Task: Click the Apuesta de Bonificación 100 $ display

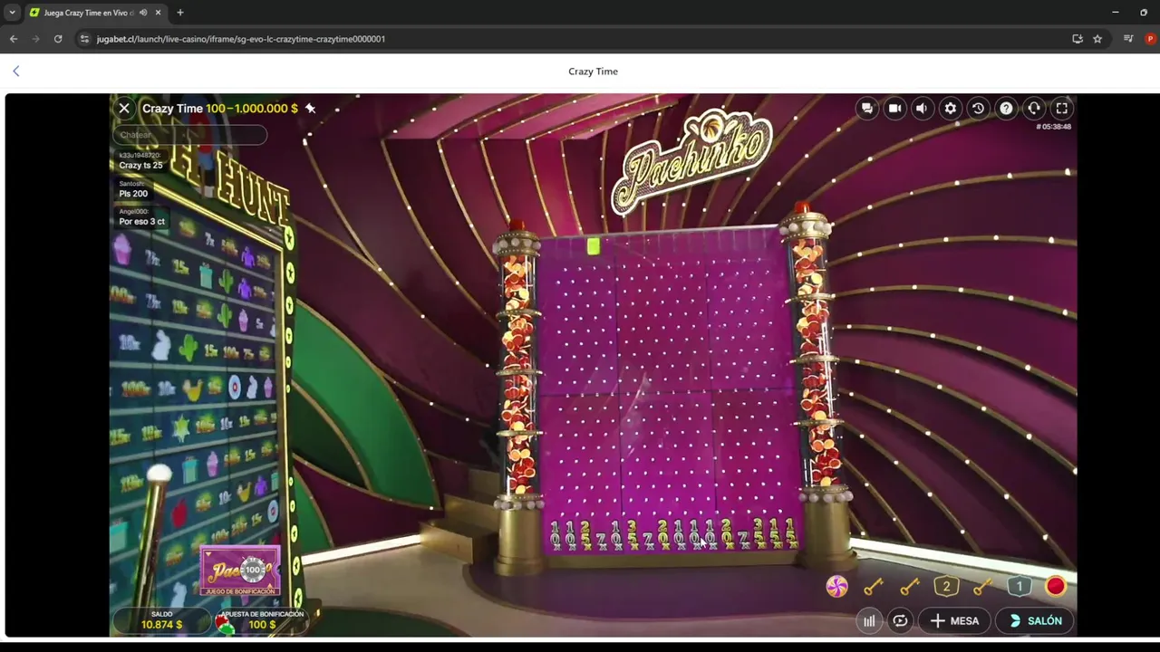Action: point(262,620)
